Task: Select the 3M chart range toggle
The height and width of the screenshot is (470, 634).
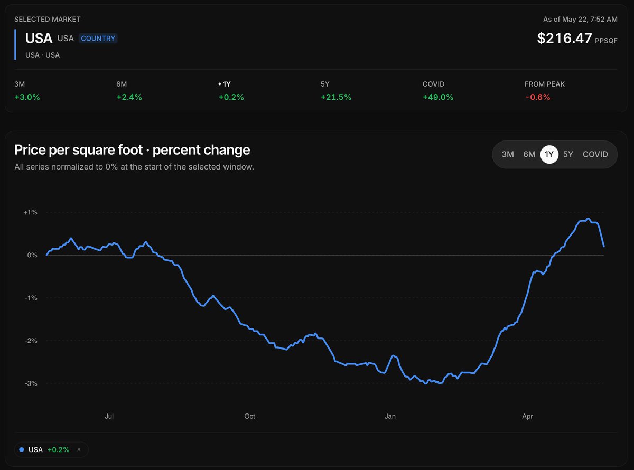Action: pos(508,154)
